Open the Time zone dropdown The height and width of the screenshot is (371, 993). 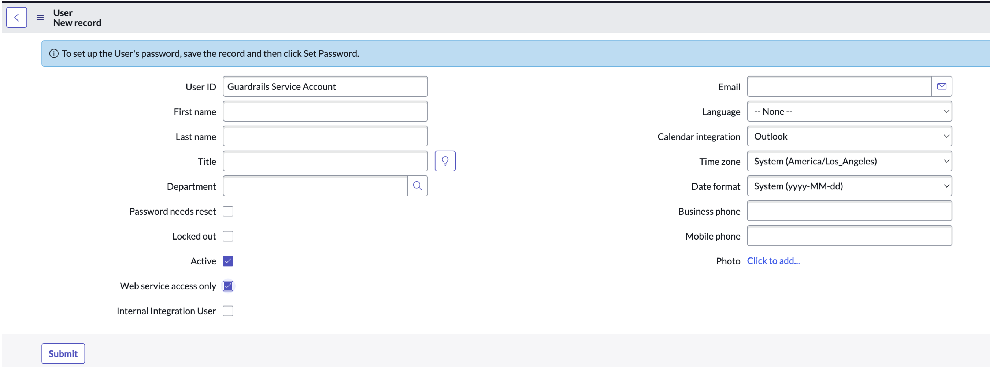[x=849, y=161]
